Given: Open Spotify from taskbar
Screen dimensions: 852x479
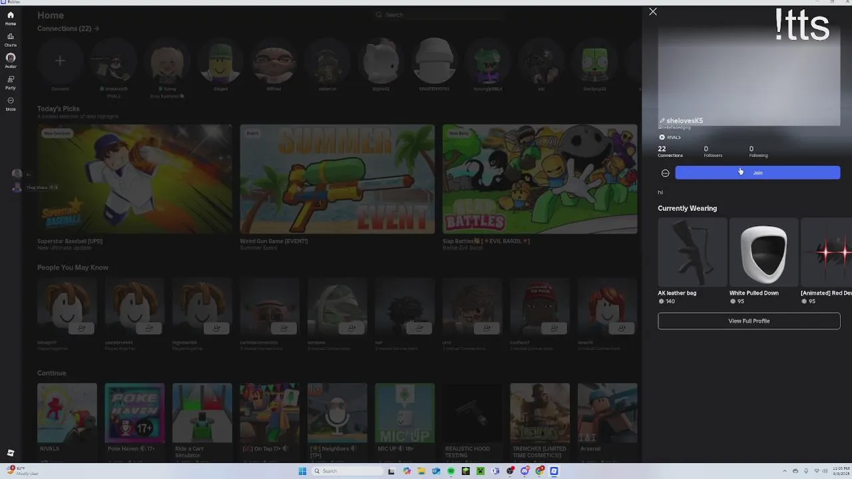Looking at the screenshot, I should (451, 471).
